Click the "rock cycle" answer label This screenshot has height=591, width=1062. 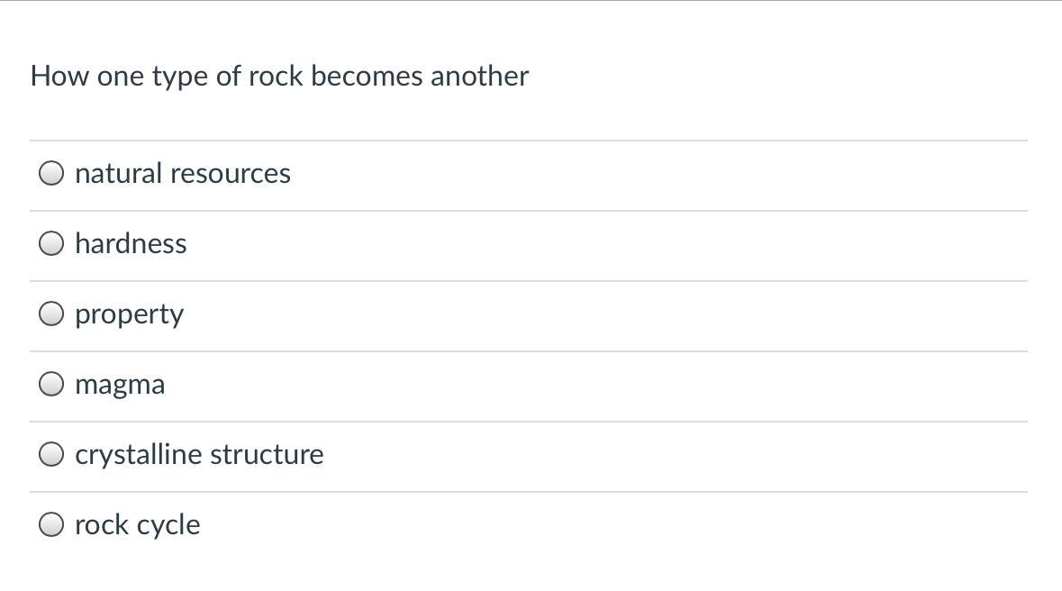click(138, 524)
